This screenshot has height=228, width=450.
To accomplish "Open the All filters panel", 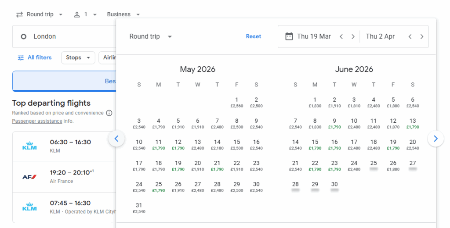I will 35,57.
